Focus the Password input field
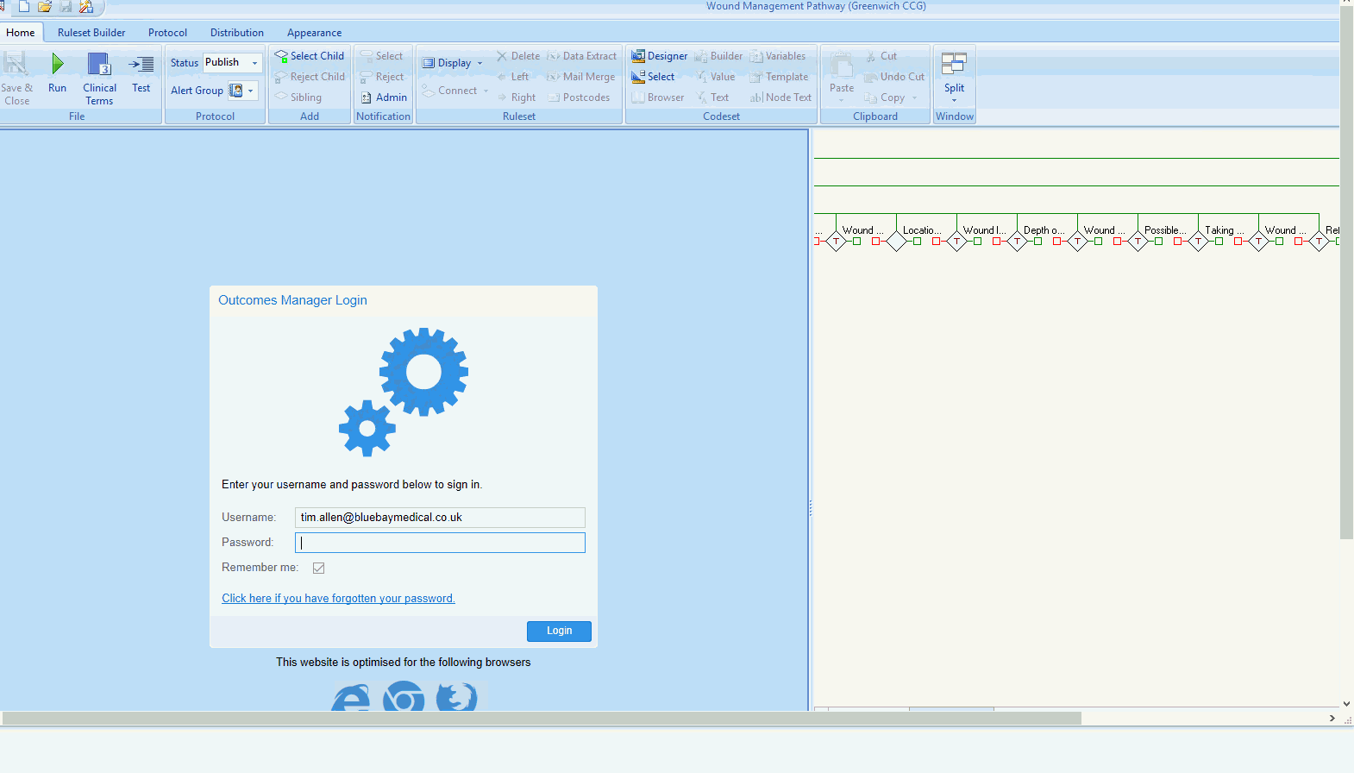The height and width of the screenshot is (773, 1354). [440, 543]
